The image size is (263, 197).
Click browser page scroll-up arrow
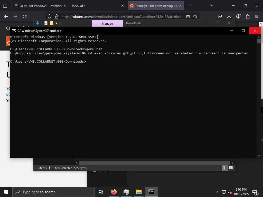click(x=261, y=24)
